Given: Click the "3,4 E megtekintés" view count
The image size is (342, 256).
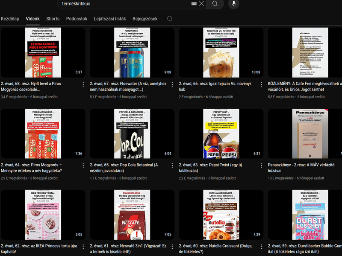Looking at the screenshot, I should click(14, 97).
